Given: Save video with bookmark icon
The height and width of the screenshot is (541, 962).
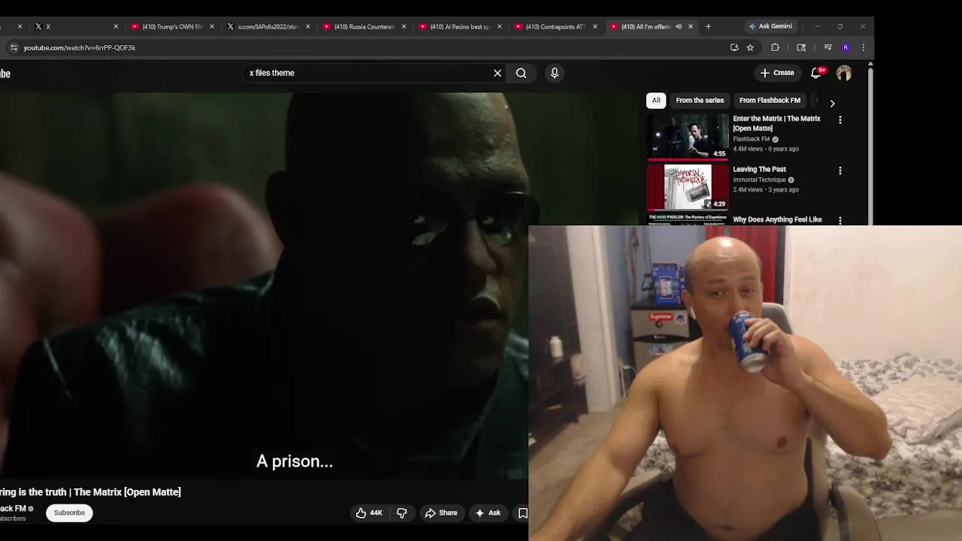Looking at the screenshot, I should pyautogui.click(x=522, y=512).
